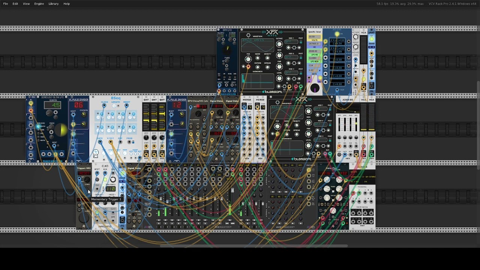This screenshot has height=270, width=480.
Task: Click the RESET button on CLKD
Action: [97, 180]
